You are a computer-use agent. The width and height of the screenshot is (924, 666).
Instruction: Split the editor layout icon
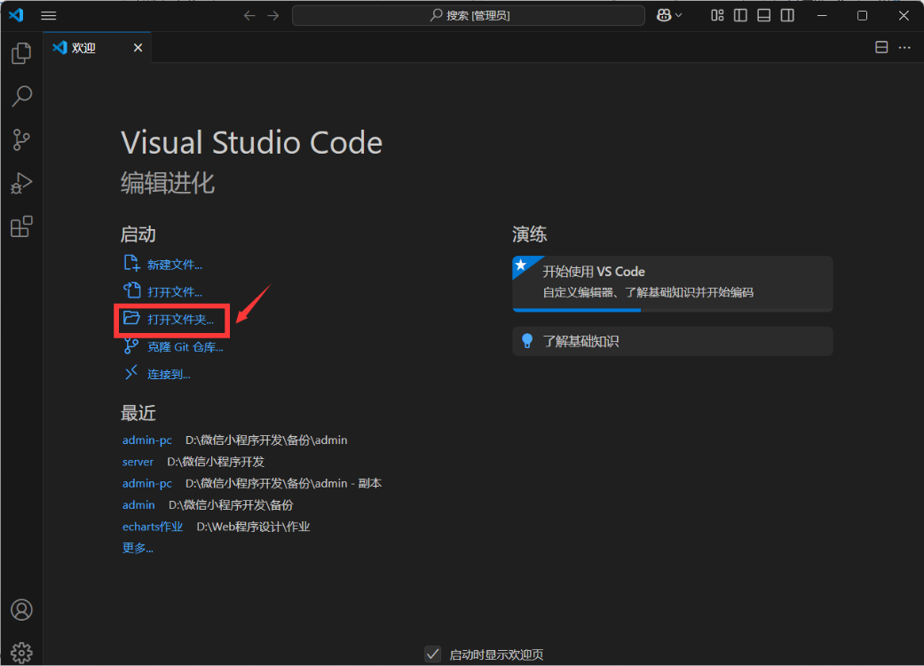881,48
